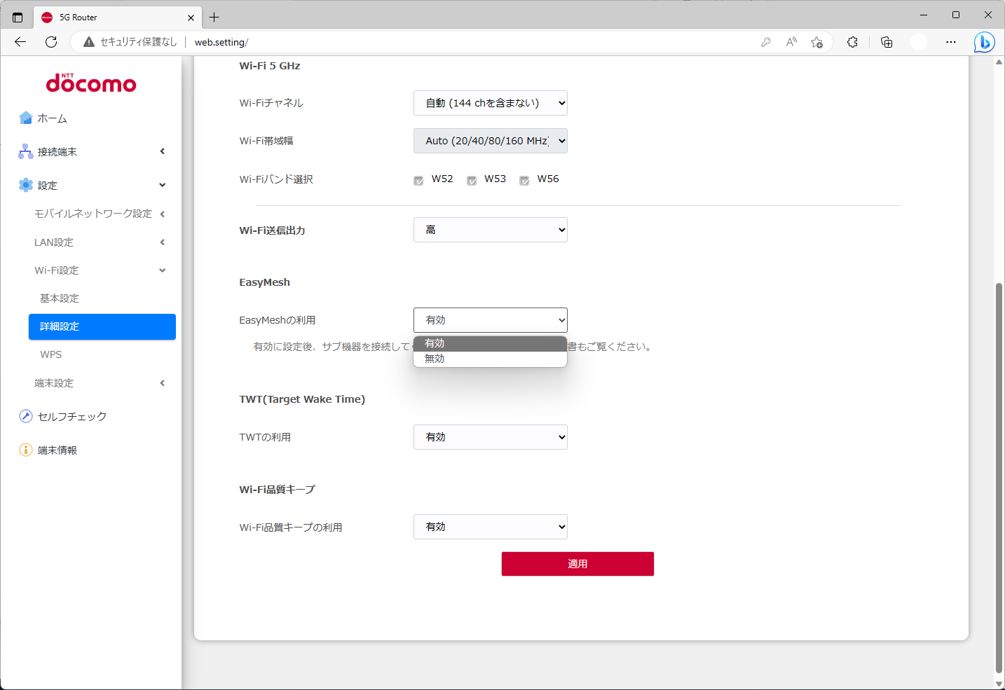
Task: Reload the page with refresh icon
Action: pyautogui.click(x=51, y=42)
